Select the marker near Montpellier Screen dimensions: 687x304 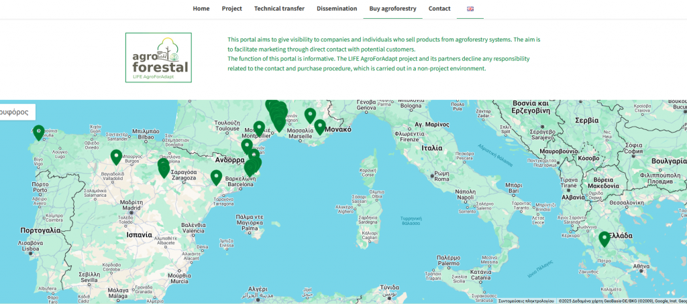click(259, 127)
